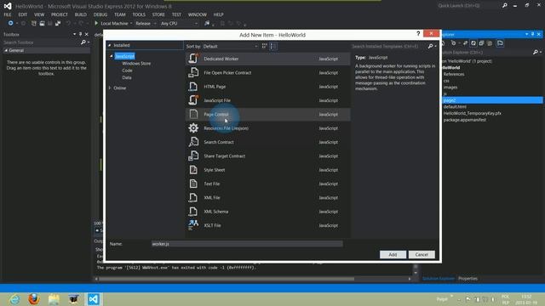Click the Visual Studio logo icon
This screenshot has width=545, height=306.
(x=8, y=6)
